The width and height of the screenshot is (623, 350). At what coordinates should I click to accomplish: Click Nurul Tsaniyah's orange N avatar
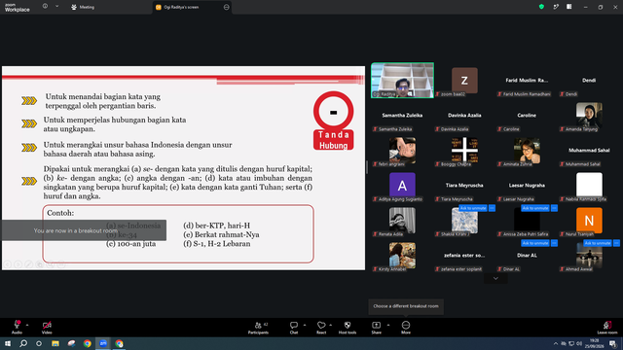[589, 220]
